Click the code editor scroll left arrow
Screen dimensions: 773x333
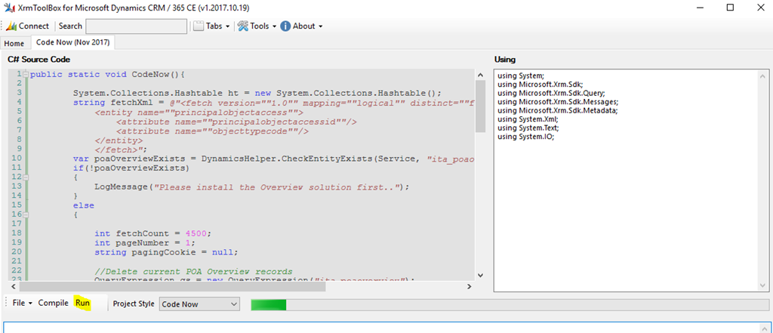(x=14, y=286)
